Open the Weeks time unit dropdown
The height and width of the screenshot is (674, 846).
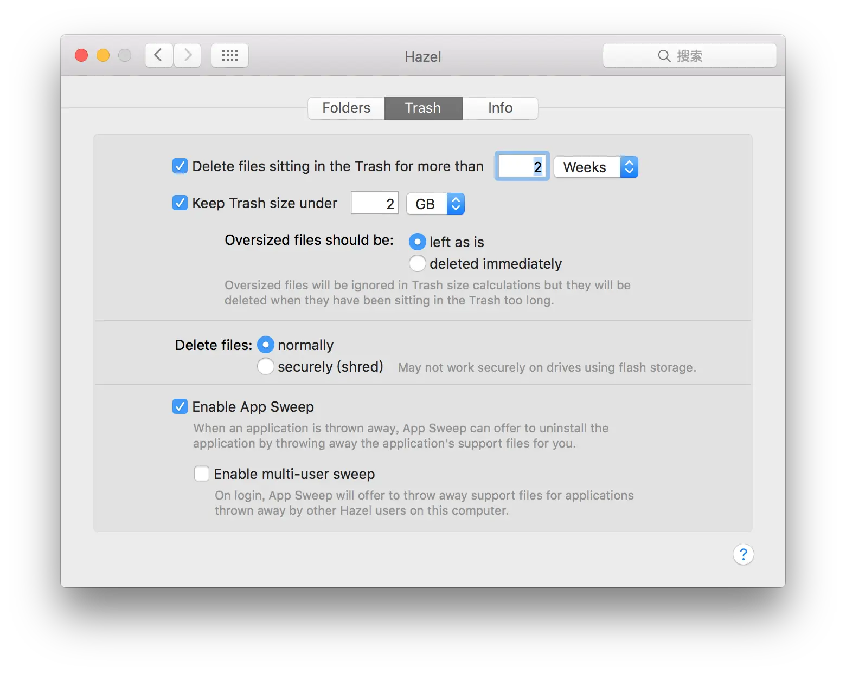pos(596,167)
